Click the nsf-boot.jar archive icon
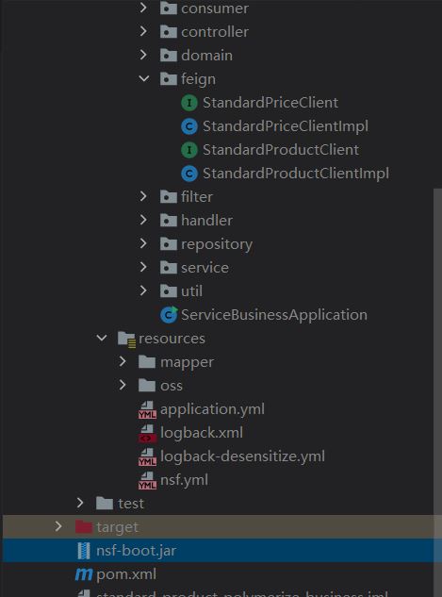 click(x=84, y=551)
